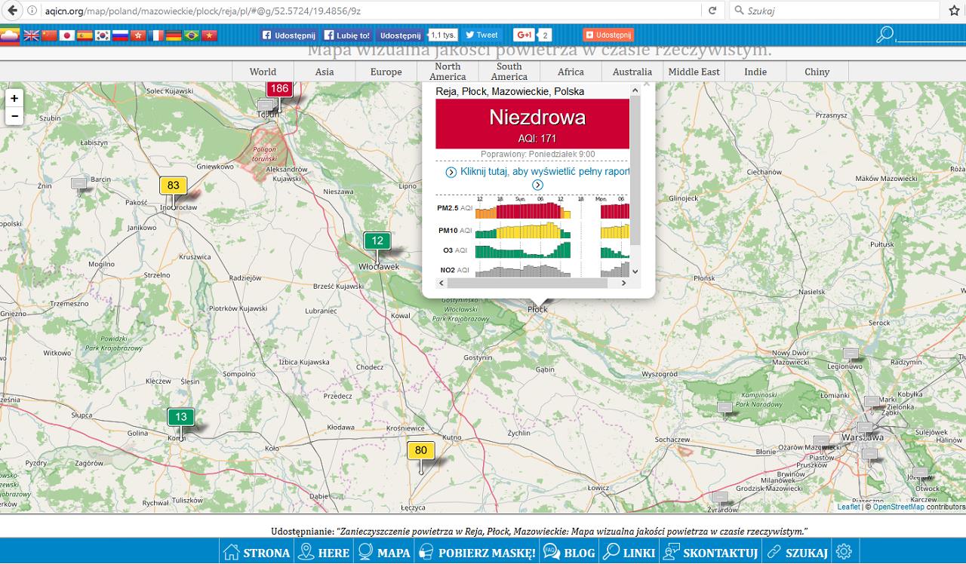Switch to the Middle East tab
Image resolution: width=966 pixels, height=564 pixels.
(694, 72)
